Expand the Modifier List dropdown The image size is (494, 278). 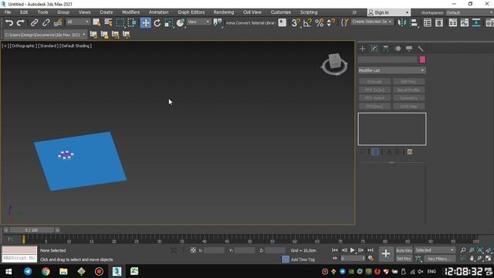(391, 70)
